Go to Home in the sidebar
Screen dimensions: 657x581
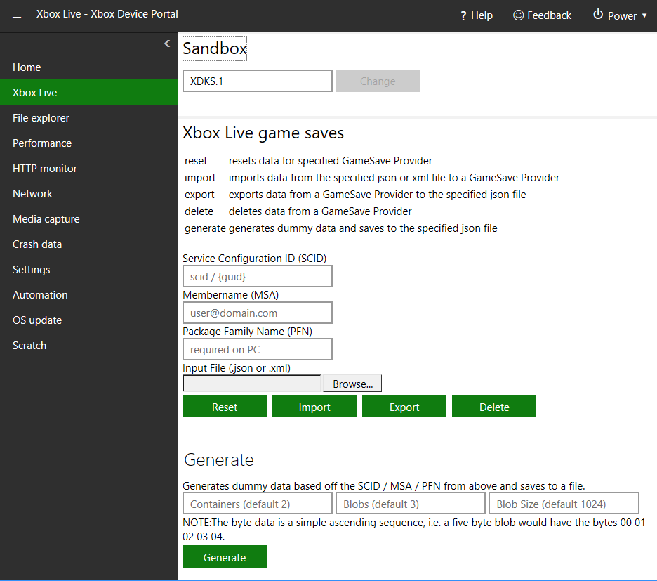pyautogui.click(x=89, y=67)
